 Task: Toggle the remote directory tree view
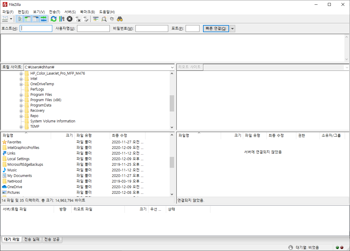[x=35, y=19]
